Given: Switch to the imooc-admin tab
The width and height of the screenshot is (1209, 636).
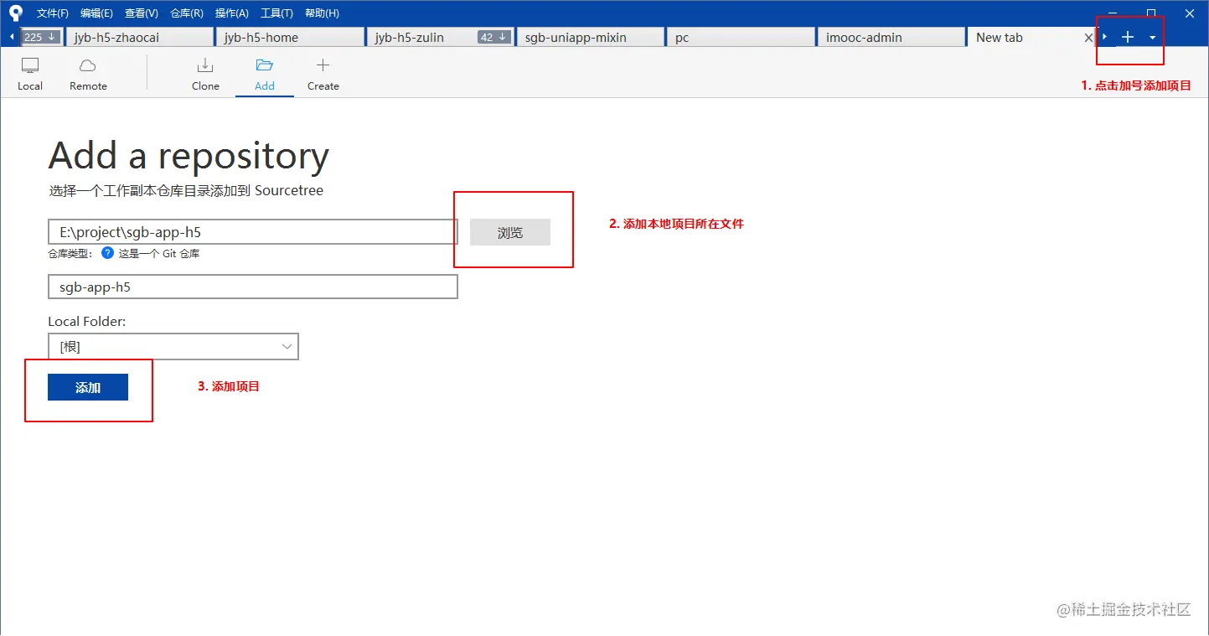Looking at the screenshot, I should coord(891,37).
